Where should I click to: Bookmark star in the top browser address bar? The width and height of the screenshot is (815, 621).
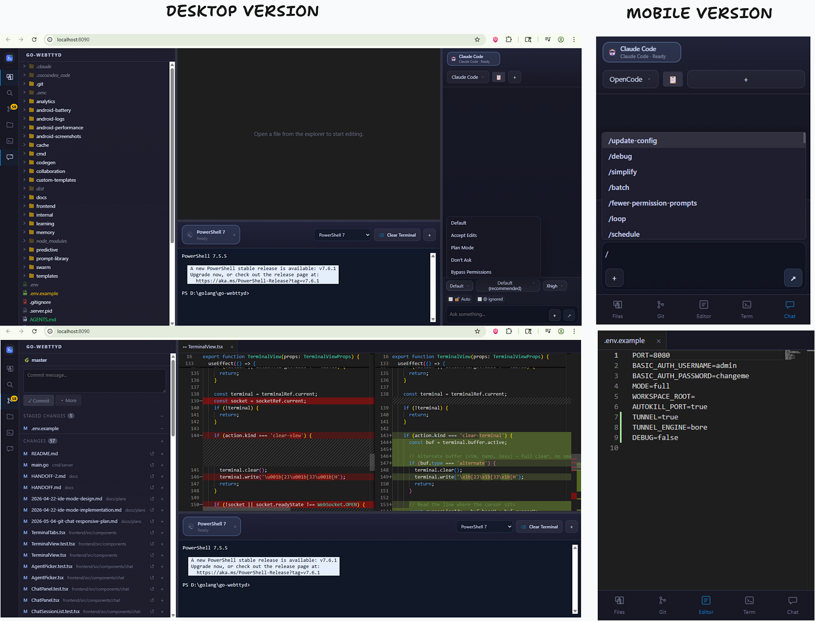tap(477, 40)
